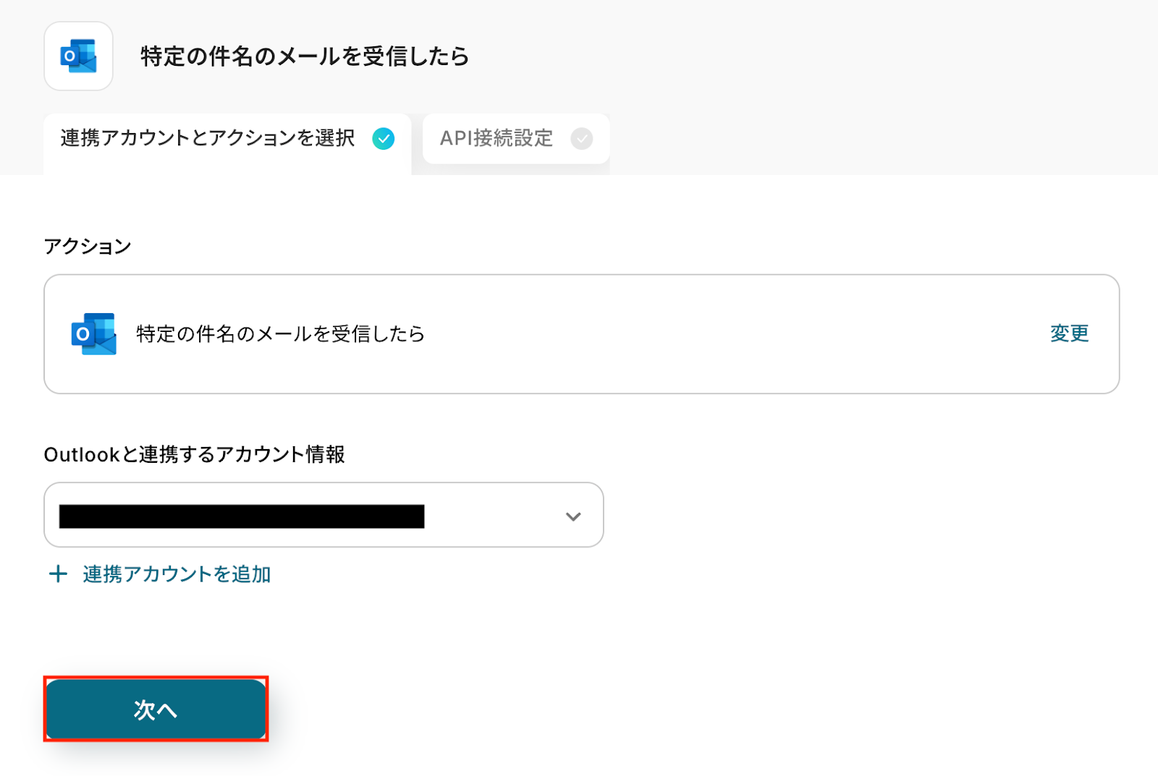This screenshot has width=1158, height=776.
Task: Click the page title 特定の件名のメールを受信したら
Action: 305,56
